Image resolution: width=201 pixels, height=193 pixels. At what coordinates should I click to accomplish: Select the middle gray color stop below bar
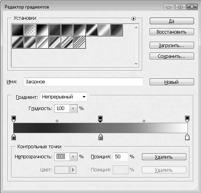(100, 137)
